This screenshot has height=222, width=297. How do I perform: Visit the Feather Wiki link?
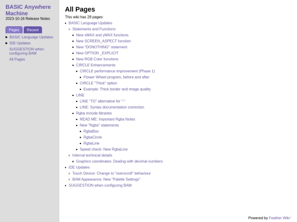279,218
